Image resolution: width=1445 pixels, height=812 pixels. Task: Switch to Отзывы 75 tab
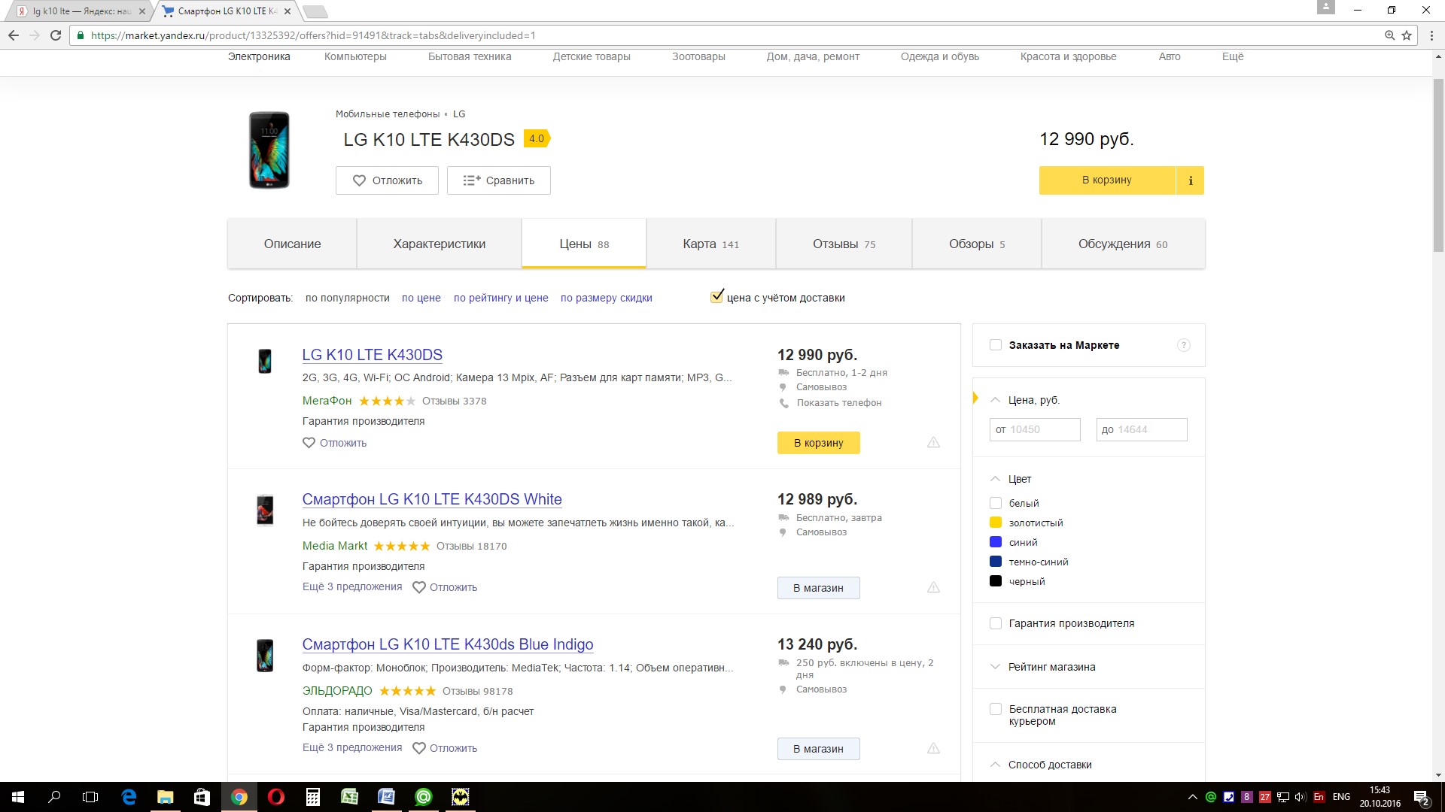(844, 244)
